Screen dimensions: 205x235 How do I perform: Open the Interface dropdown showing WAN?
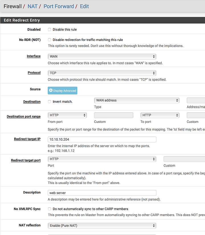tap(102, 57)
